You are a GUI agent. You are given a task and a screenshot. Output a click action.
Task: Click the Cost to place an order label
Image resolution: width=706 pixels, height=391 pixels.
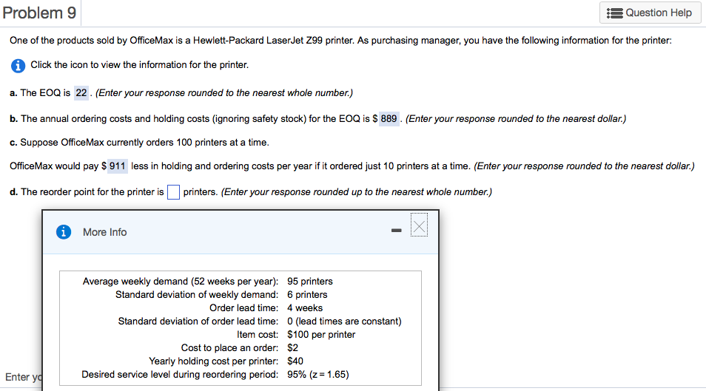[229, 348]
